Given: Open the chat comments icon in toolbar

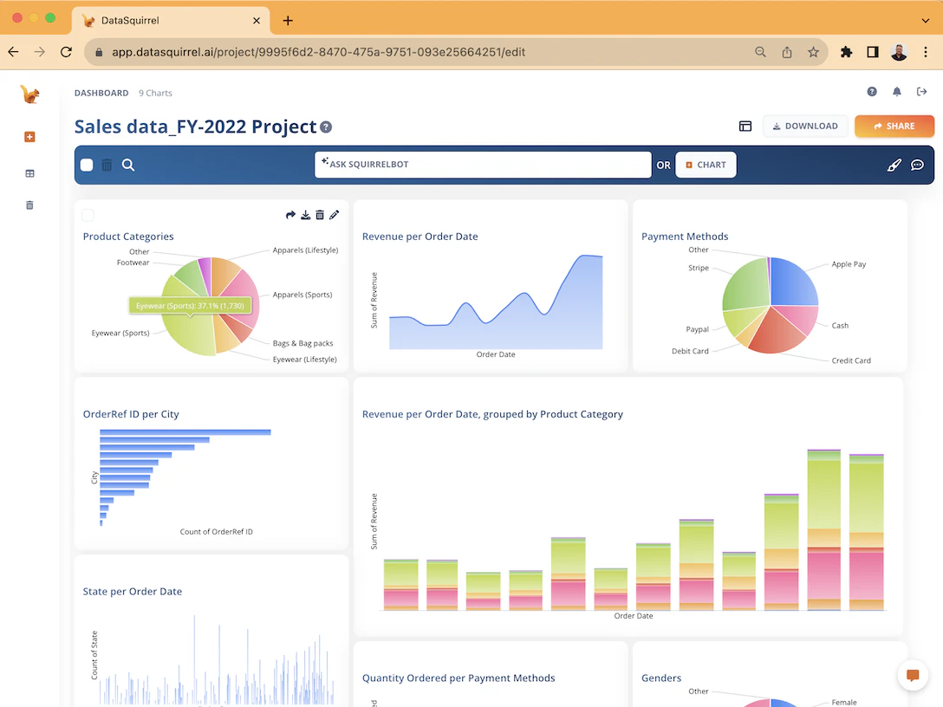Looking at the screenshot, I should click(917, 165).
